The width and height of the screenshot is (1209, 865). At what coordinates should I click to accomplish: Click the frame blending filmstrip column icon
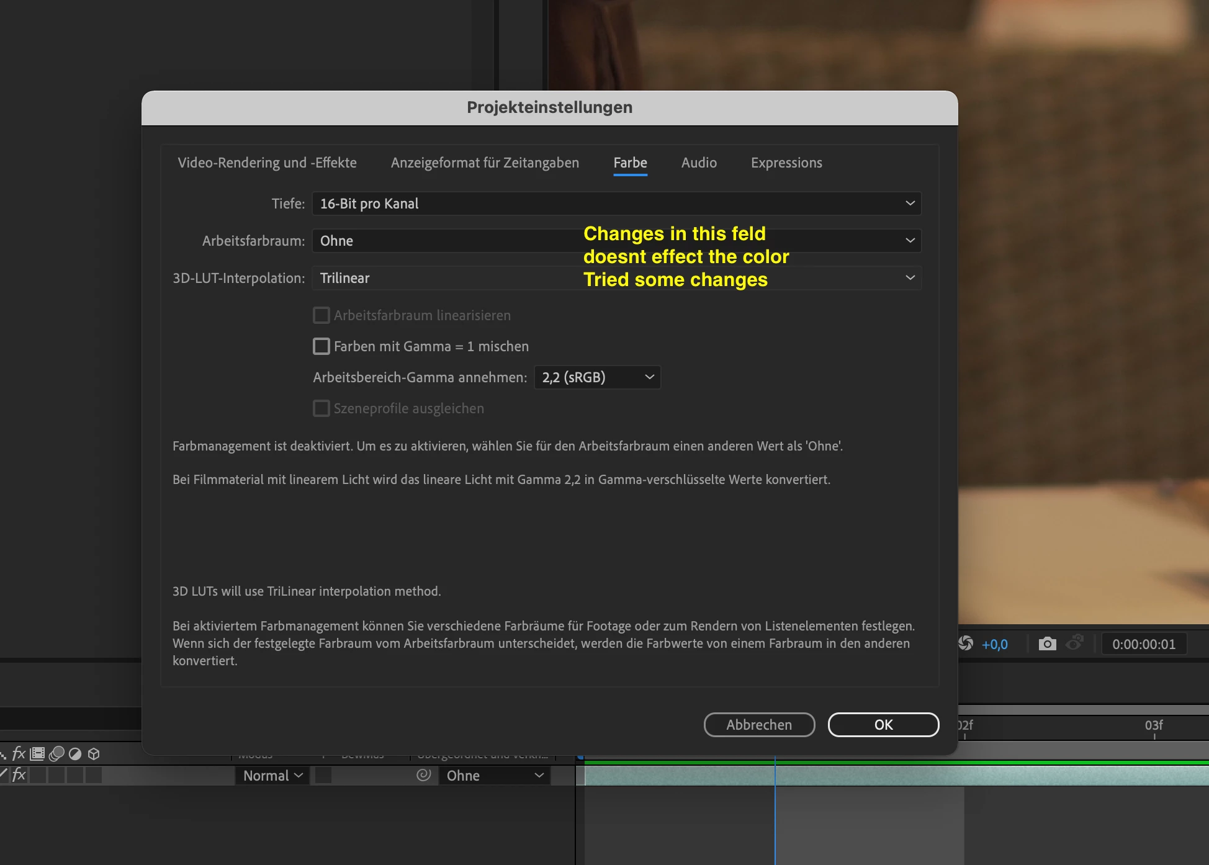37,753
